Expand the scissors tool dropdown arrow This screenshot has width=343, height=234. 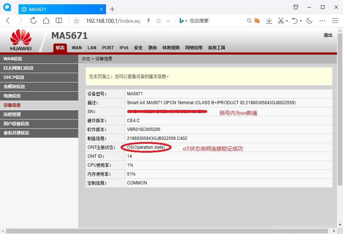pyautogui.click(x=287, y=21)
